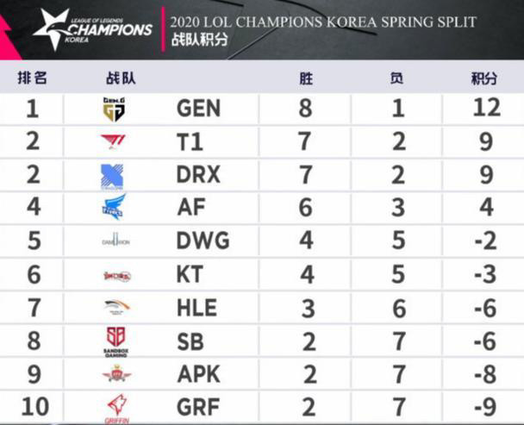Click the 负 losses column header

point(396,78)
